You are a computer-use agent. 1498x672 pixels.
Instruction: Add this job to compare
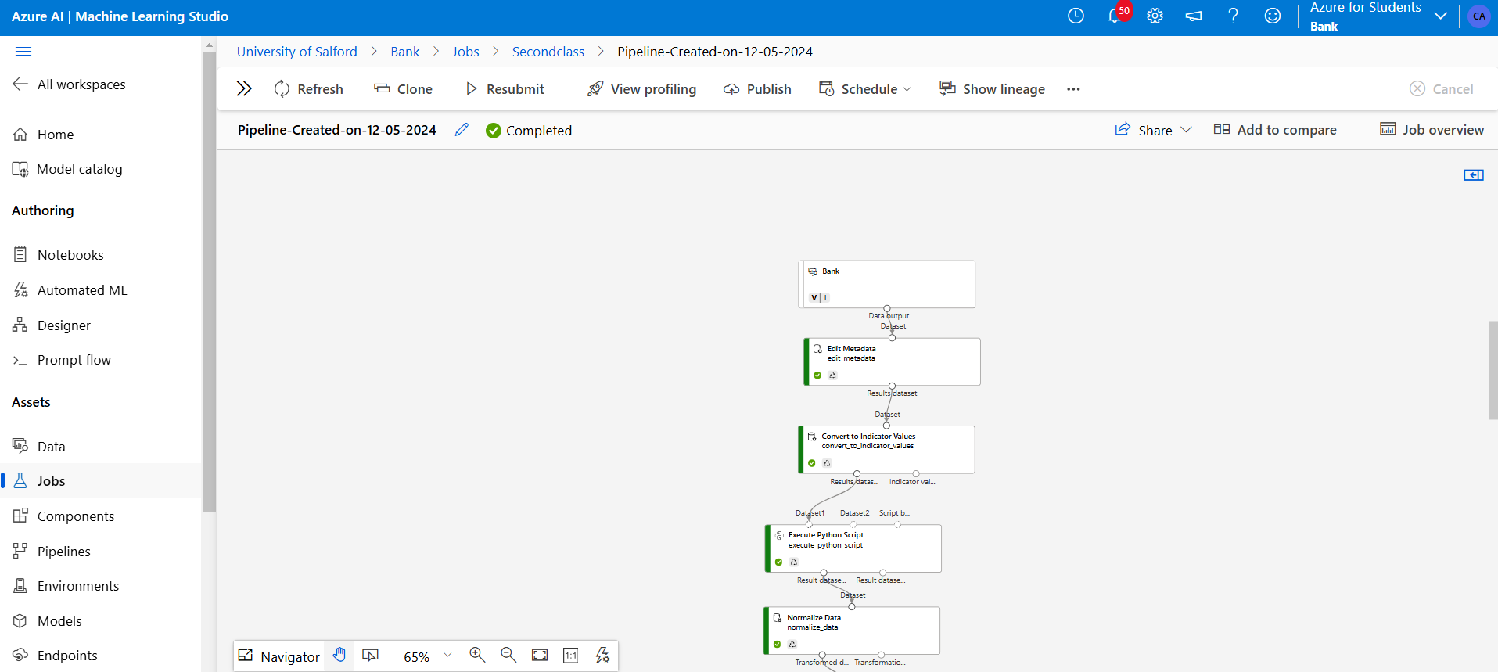click(x=1275, y=130)
